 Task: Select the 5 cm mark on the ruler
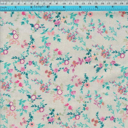pos(31,4)
